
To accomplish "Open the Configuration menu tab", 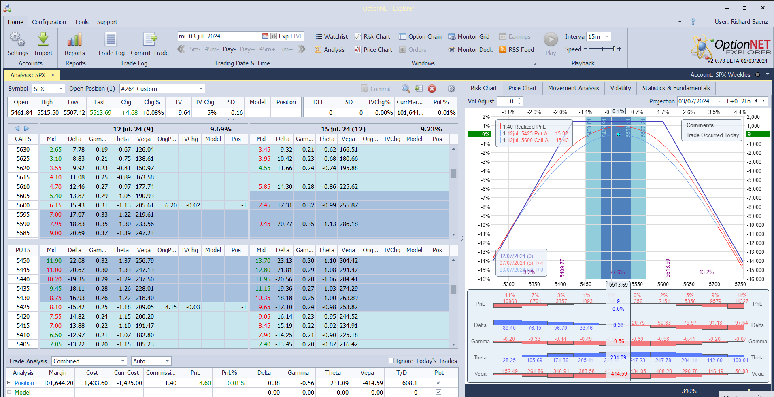I will [49, 22].
